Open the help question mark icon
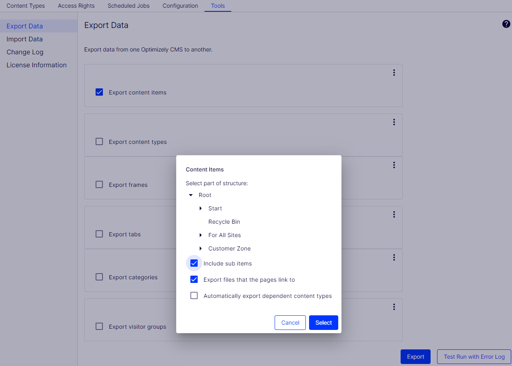 tap(506, 24)
